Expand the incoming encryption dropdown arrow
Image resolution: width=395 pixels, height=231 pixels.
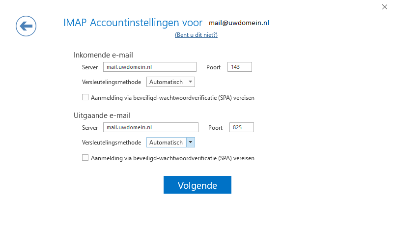(191, 82)
